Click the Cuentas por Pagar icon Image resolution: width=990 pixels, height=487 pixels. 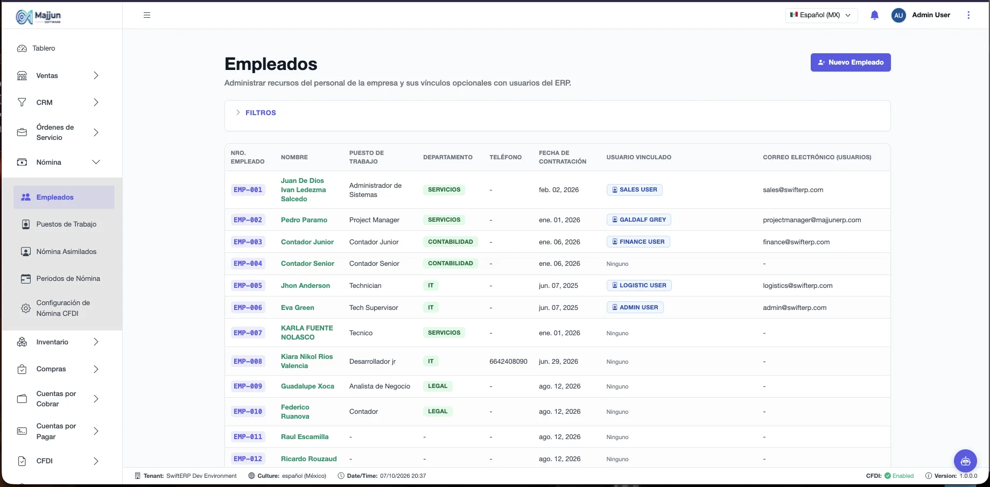point(22,431)
